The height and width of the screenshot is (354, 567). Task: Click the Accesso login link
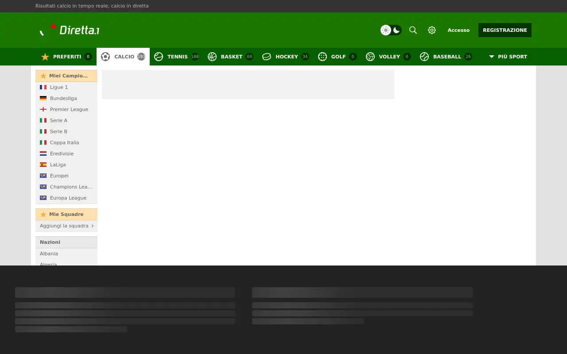458,30
